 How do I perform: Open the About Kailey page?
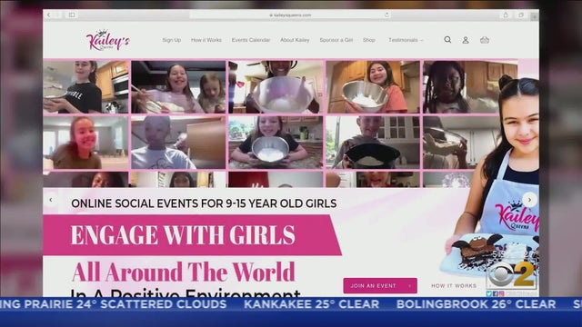coord(295,40)
